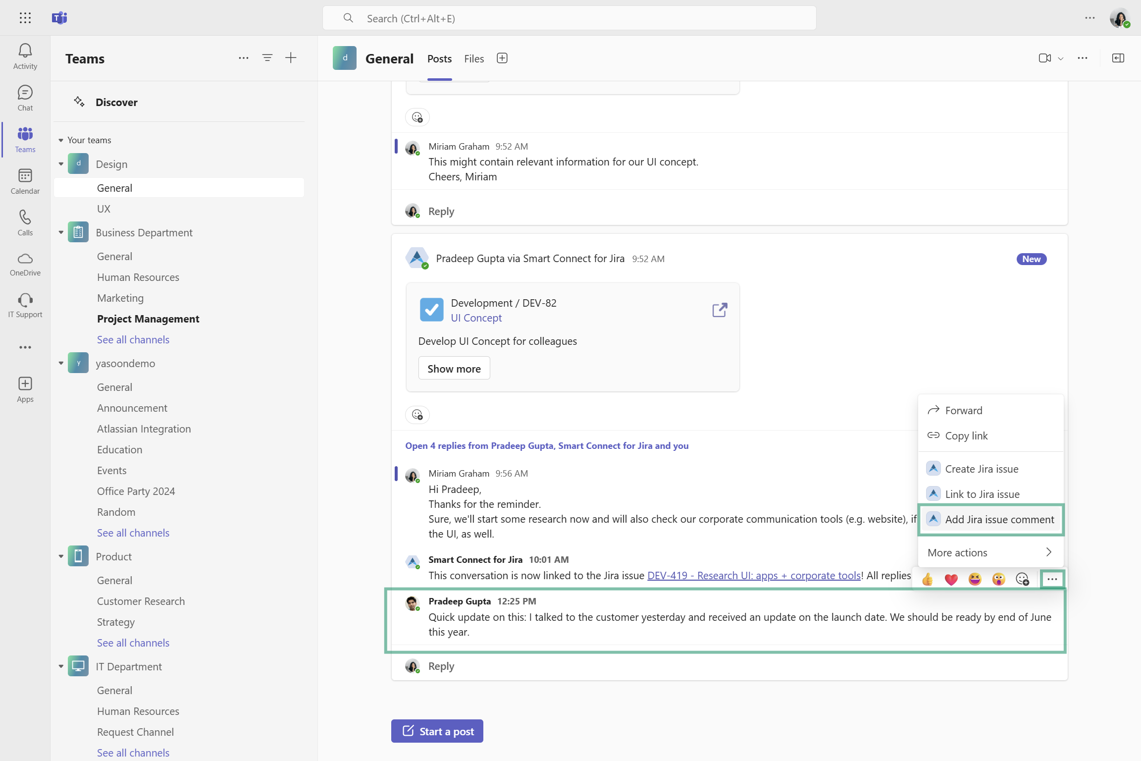Image resolution: width=1141 pixels, height=761 pixels.
Task: Toggle the side pane icon at top right
Action: (x=1118, y=58)
